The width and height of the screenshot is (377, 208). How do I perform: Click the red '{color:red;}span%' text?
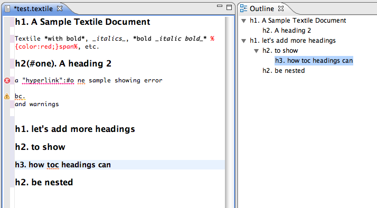pos(46,46)
